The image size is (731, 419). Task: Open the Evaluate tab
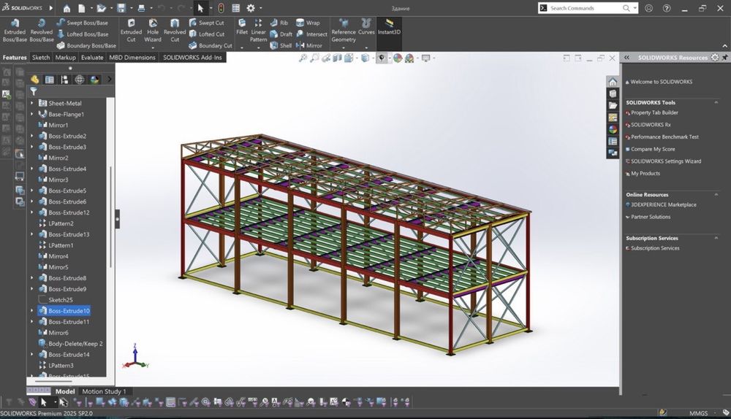[92, 57]
